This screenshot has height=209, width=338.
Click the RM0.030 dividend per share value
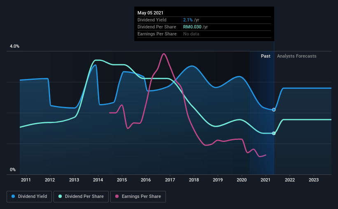pyautogui.click(x=192, y=27)
